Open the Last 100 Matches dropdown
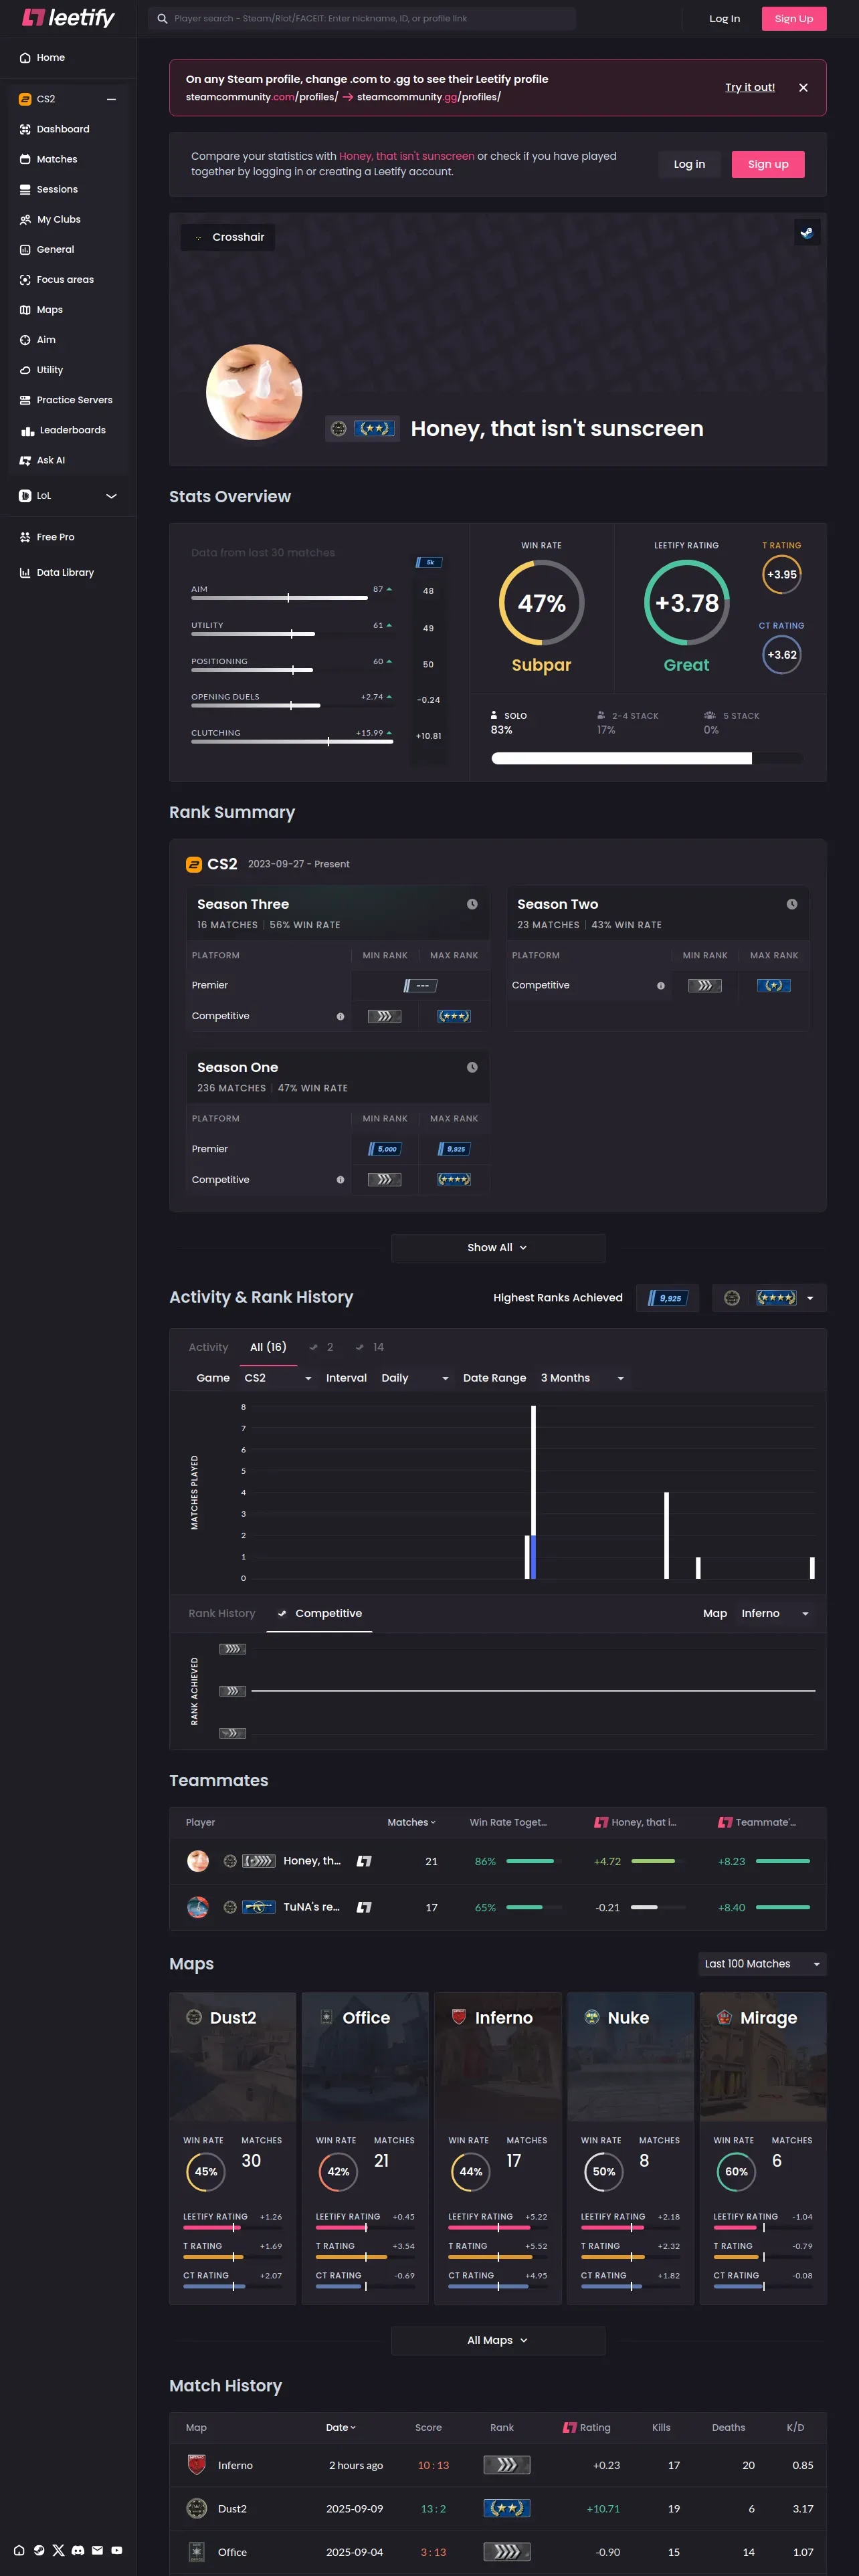Screen dimensions: 859x2576 tap(762, 1964)
